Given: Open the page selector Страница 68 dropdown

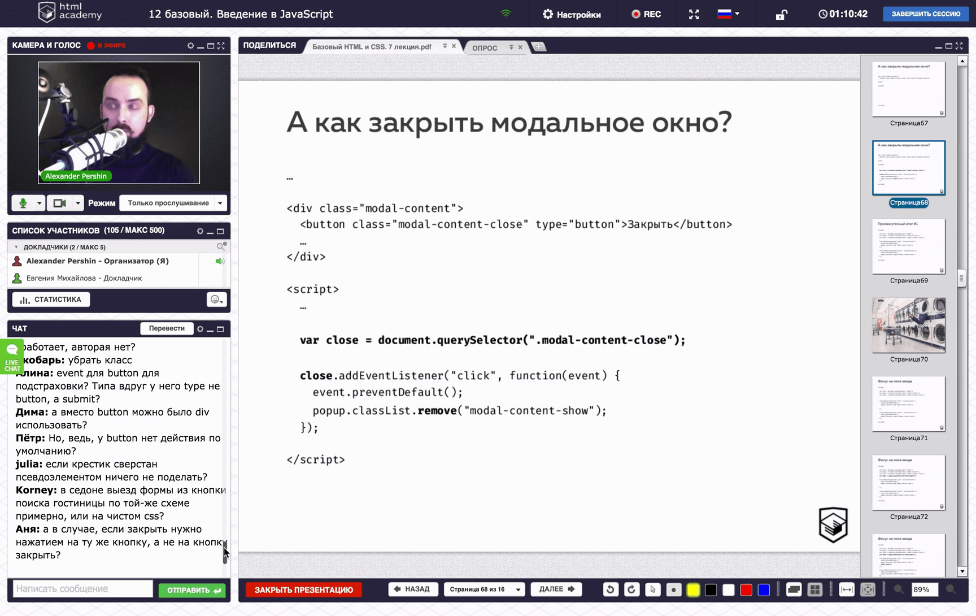Looking at the screenshot, I should [485, 589].
